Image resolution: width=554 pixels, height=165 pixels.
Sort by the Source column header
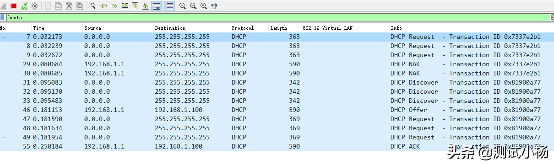click(x=118, y=28)
